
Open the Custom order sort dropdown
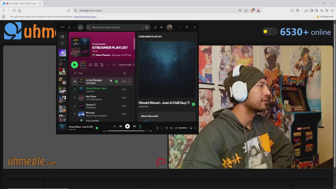tap(127, 65)
